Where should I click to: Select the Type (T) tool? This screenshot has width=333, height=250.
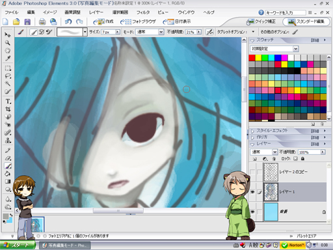coord(8,102)
